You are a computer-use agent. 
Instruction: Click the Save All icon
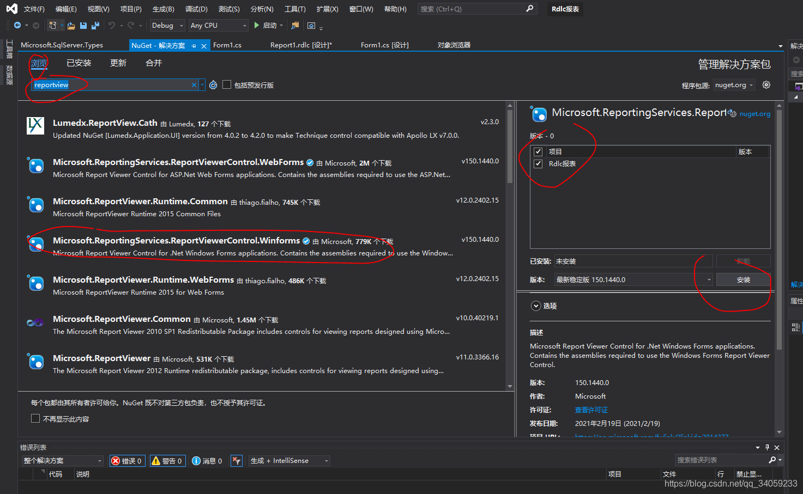coord(95,26)
